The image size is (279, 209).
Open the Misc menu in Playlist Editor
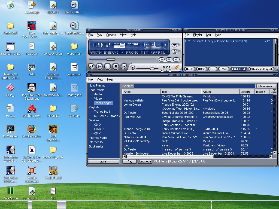point(223,69)
